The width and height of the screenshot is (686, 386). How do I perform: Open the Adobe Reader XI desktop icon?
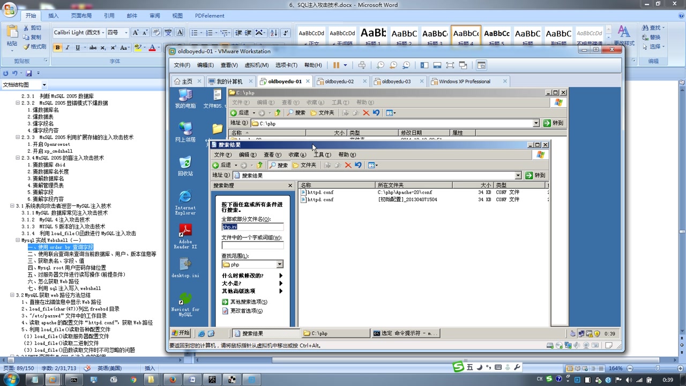click(x=185, y=236)
